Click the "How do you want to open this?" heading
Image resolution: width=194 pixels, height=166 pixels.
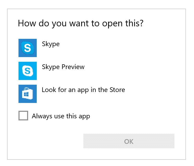point(81,23)
